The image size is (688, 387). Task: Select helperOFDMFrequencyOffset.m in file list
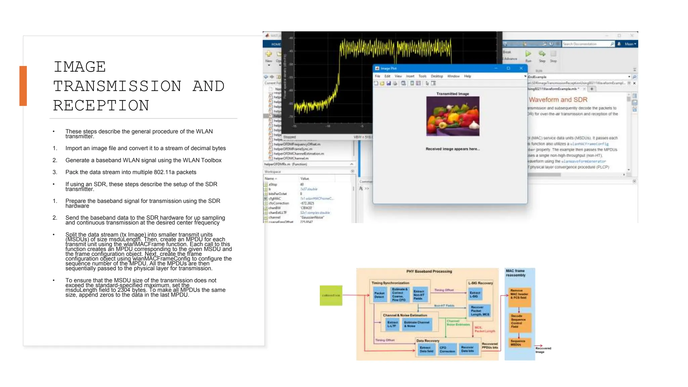297,144
